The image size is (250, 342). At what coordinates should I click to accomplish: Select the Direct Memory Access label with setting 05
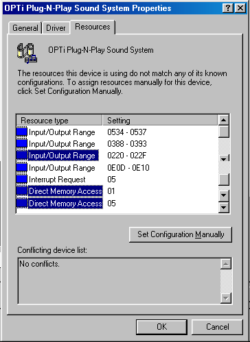pyautogui.click(x=65, y=204)
